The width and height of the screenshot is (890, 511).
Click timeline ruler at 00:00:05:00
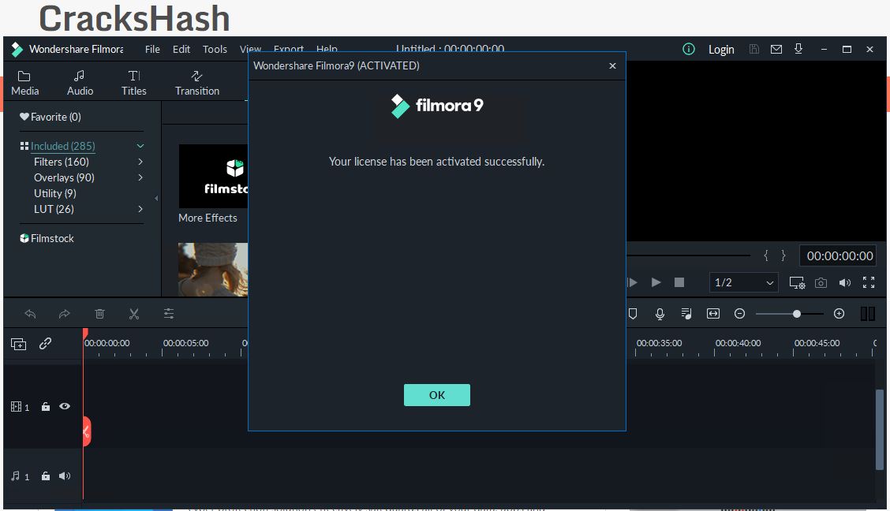click(185, 343)
